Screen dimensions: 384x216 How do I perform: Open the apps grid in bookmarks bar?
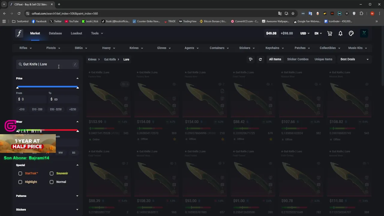tap(4, 21)
